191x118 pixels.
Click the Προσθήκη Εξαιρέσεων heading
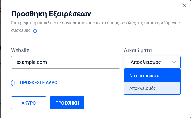pyautogui.click(x=51, y=14)
